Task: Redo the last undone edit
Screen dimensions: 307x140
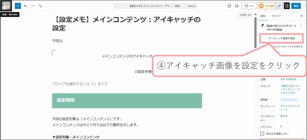Action: coord(33,6)
